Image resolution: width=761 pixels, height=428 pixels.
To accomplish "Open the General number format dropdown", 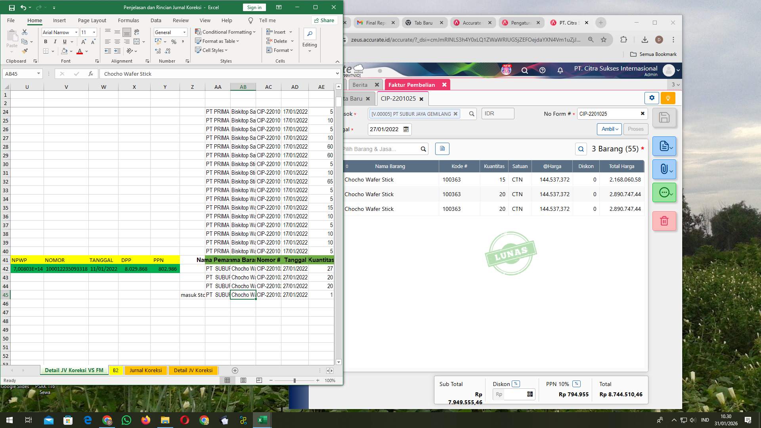I will click(170, 32).
